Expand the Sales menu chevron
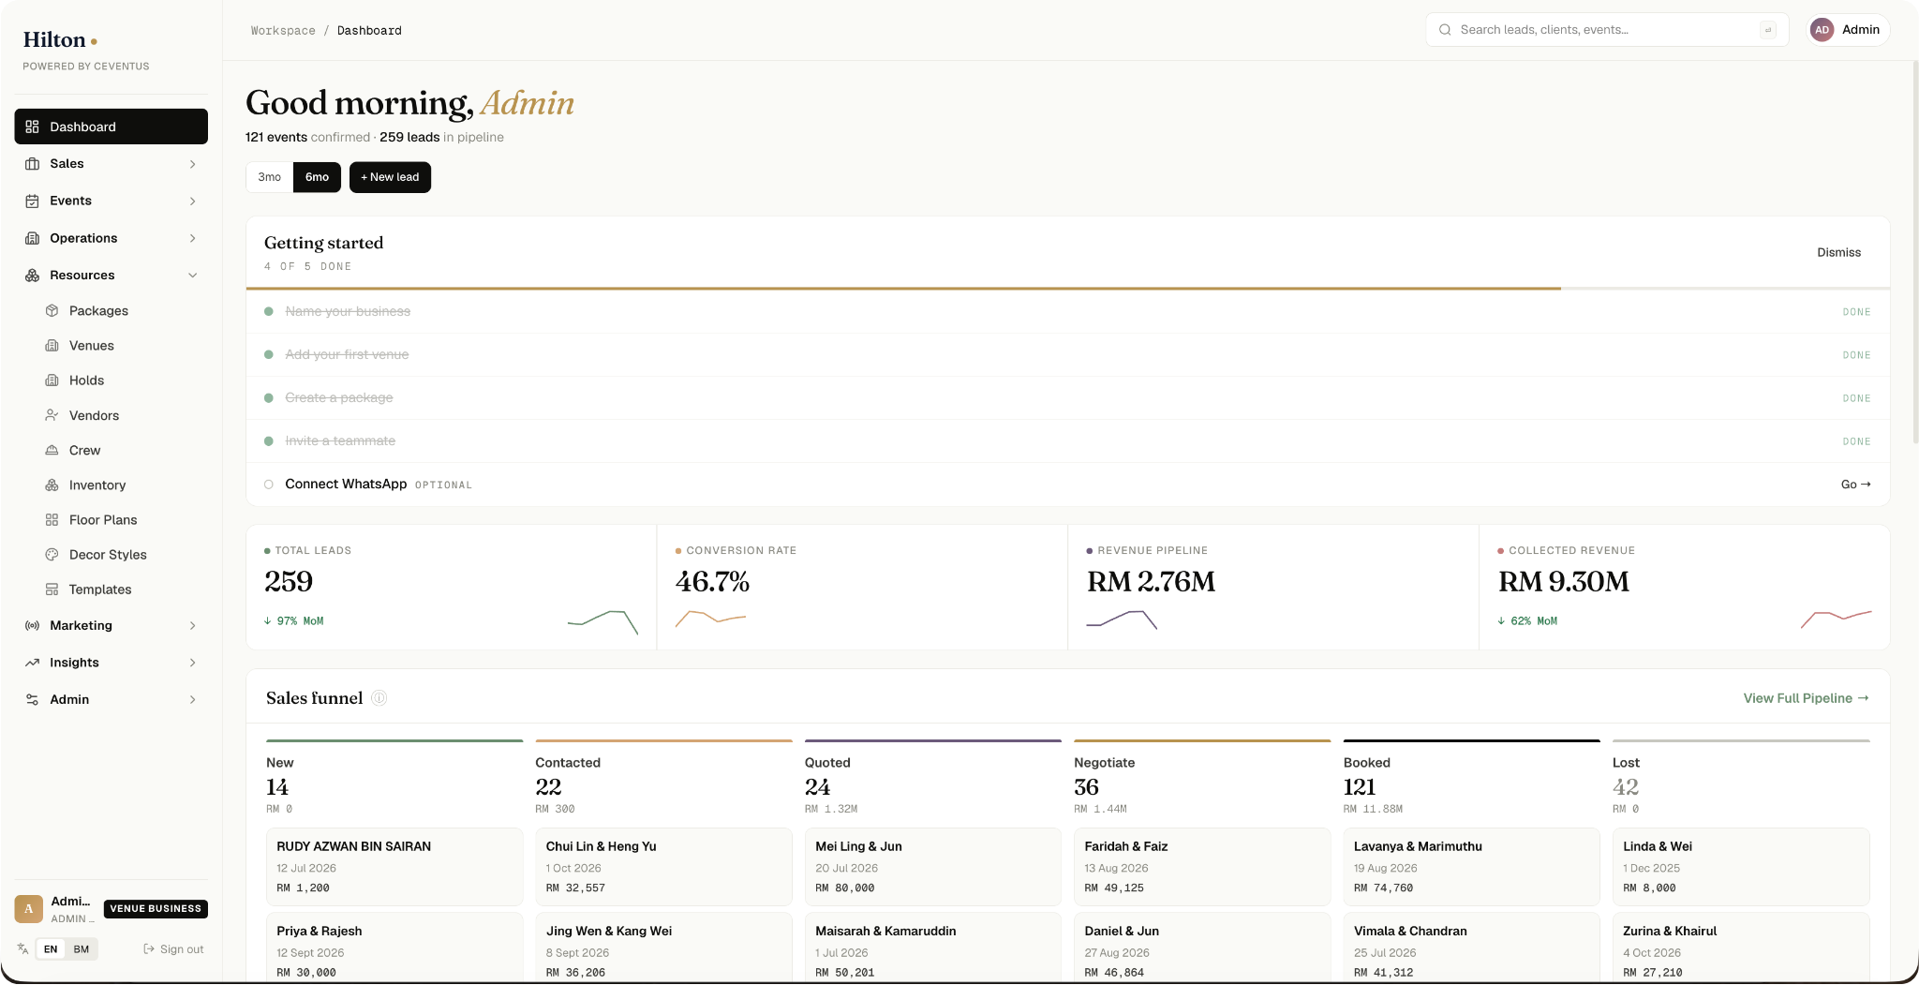 [192, 164]
